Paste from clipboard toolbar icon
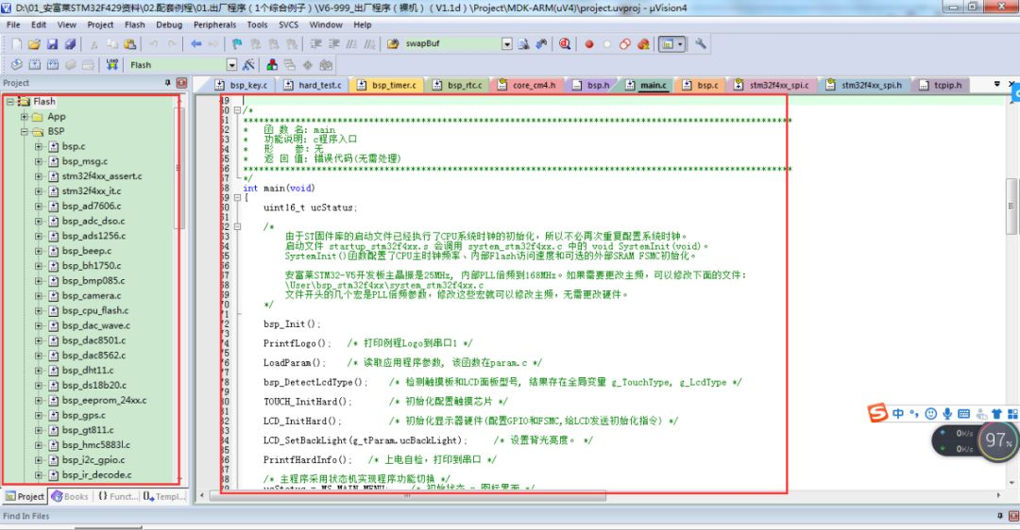The width and height of the screenshot is (1020, 530). [130, 44]
